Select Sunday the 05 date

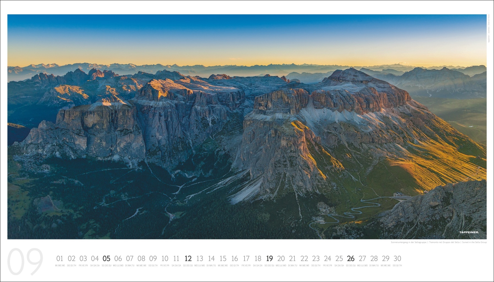click(x=106, y=259)
